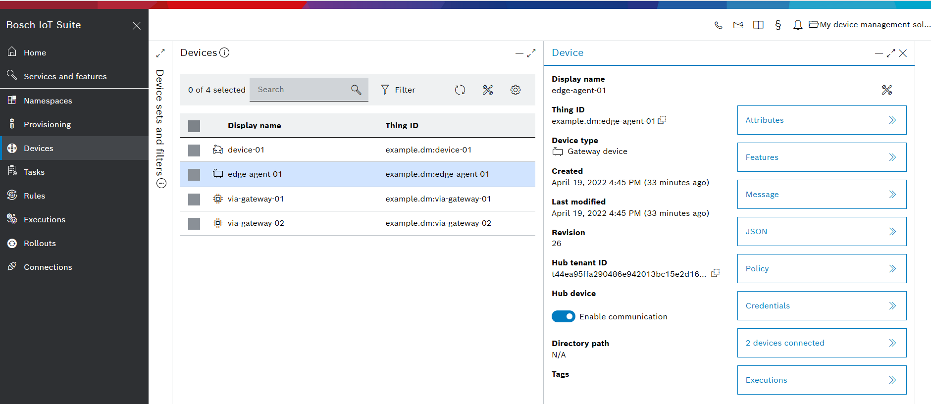Open Services and features

(74, 76)
